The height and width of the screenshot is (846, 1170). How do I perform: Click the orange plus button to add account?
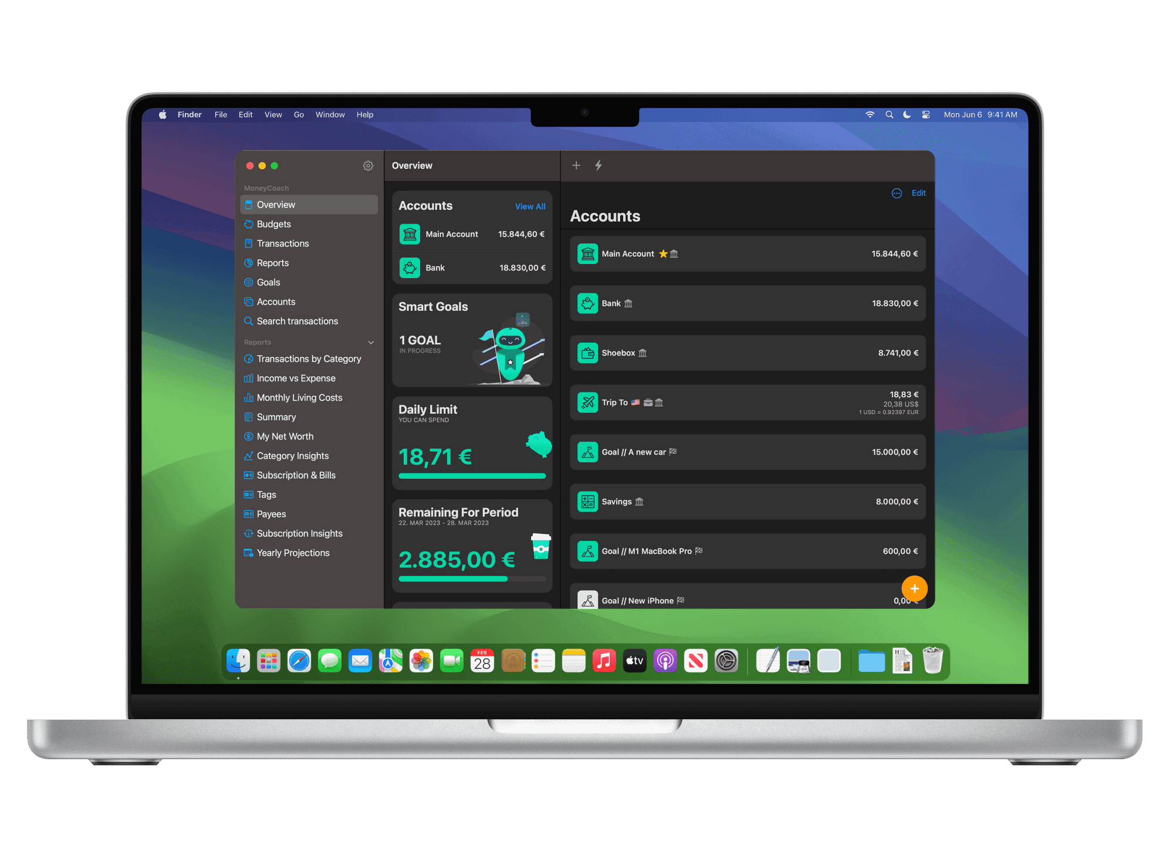click(x=914, y=588)
